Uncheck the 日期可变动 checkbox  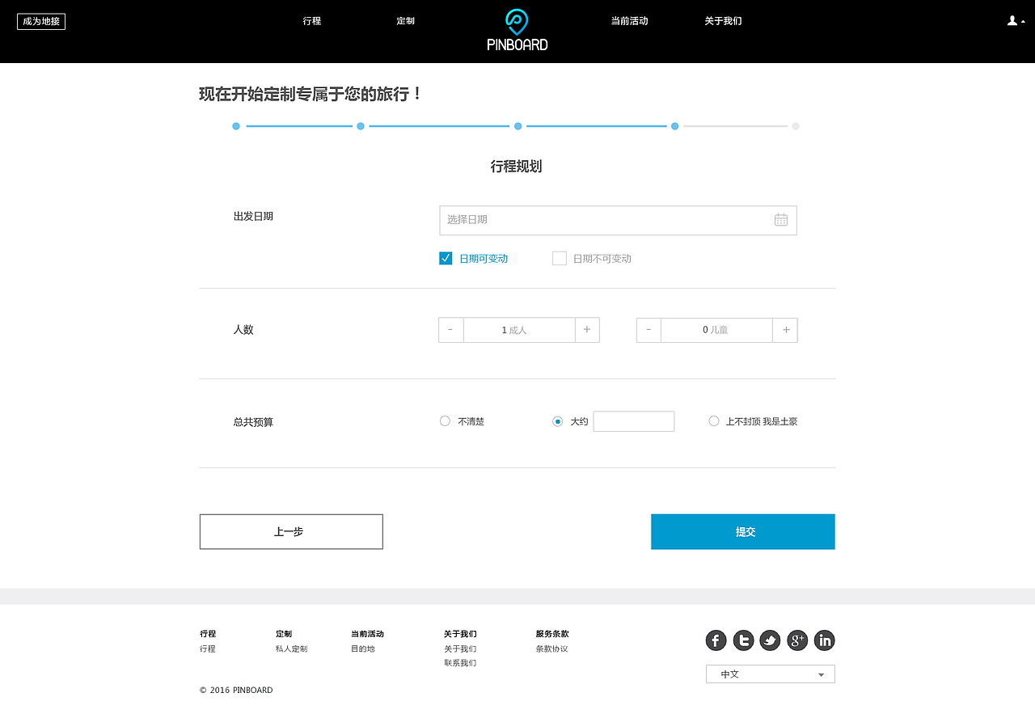pyautogui.click(x=446, y=258)
